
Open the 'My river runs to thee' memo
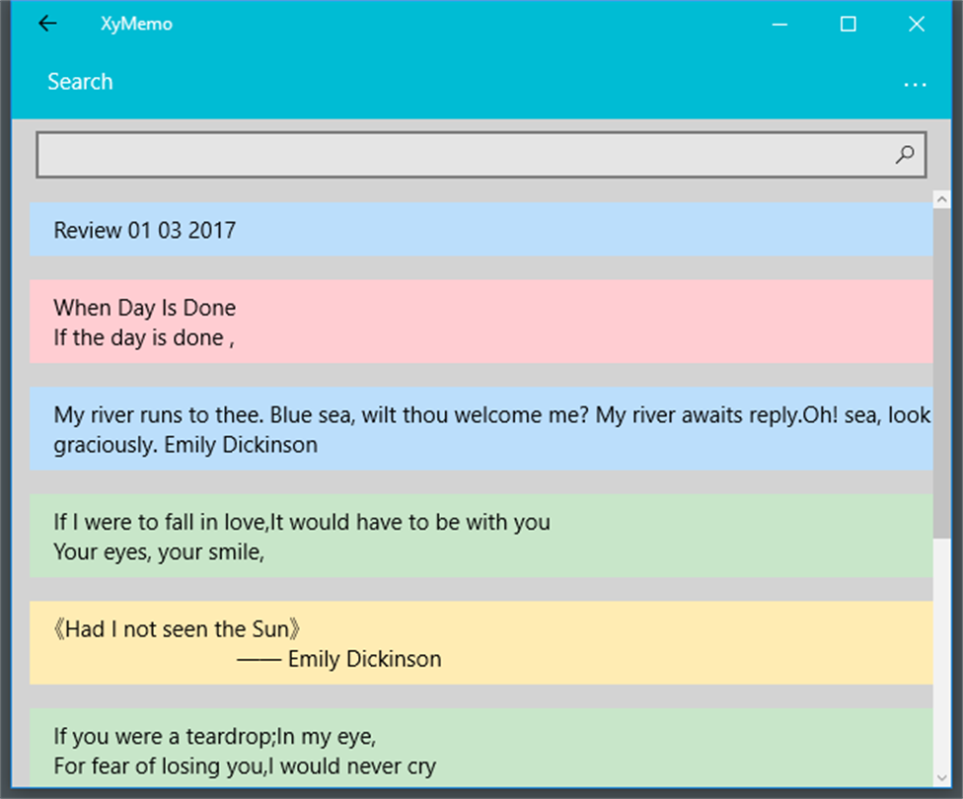[481, 428]
